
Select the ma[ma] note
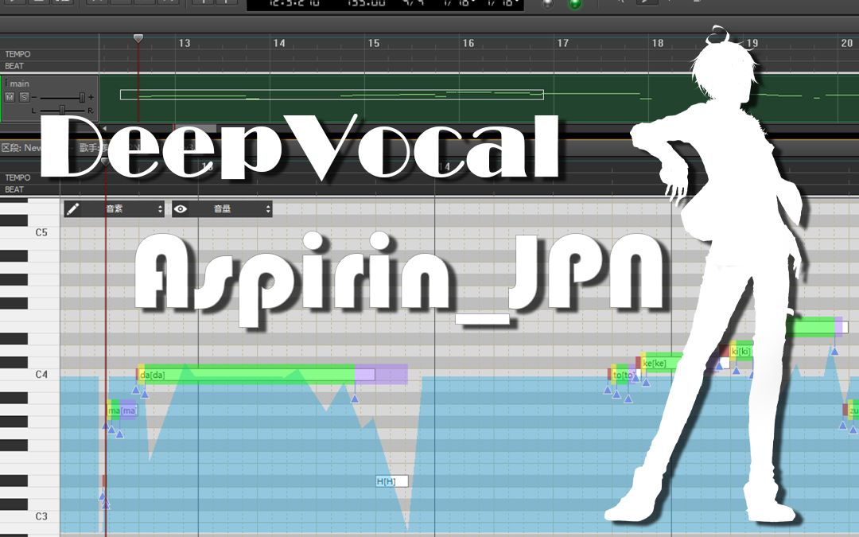click(x=122, y=411)
